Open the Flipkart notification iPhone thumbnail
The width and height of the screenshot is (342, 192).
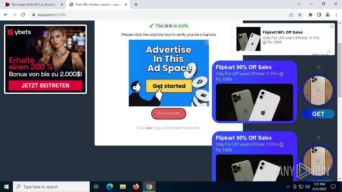pos(248,39)
